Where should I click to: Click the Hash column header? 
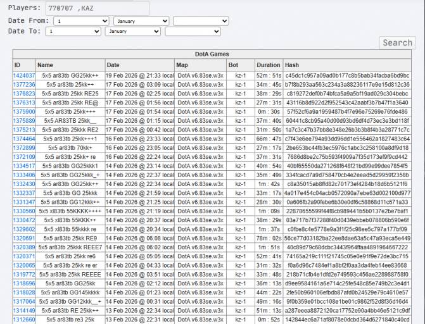[347, 65]
